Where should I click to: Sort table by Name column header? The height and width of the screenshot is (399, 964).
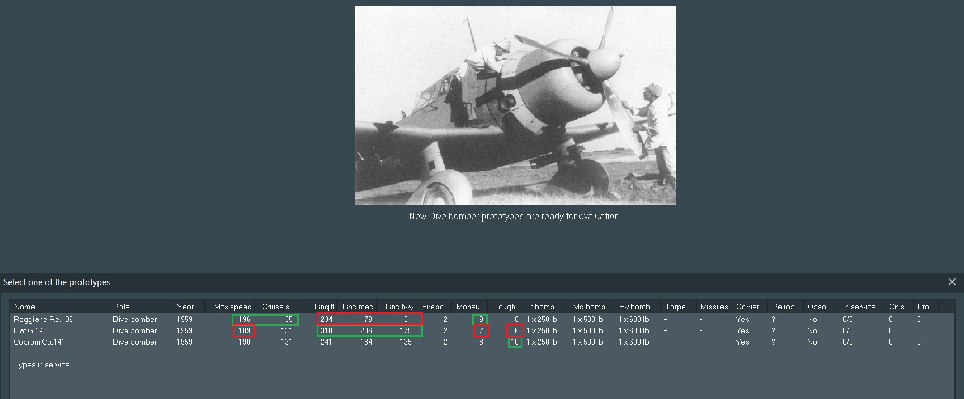pyautogui.click(x=59, y=307)
